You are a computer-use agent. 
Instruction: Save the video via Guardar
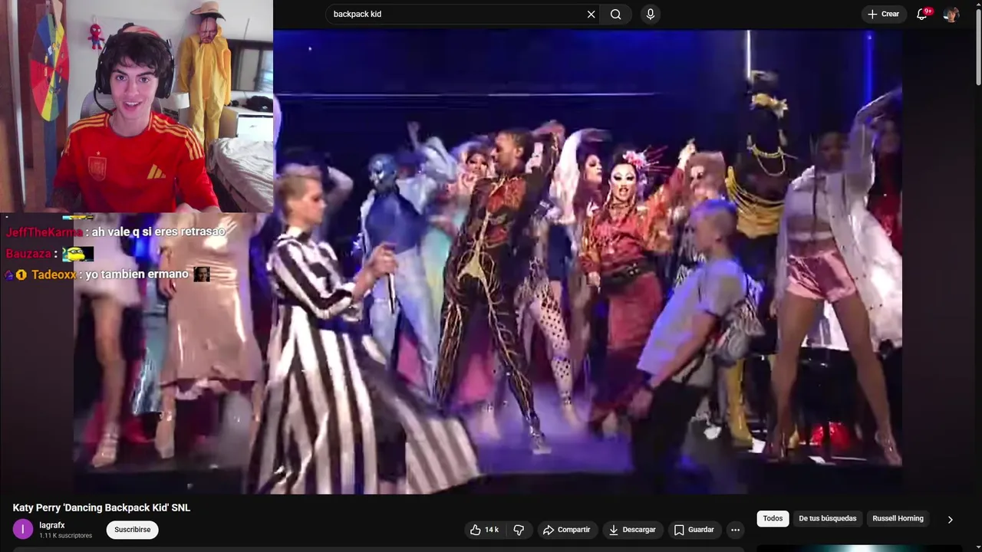coord(694,530)
